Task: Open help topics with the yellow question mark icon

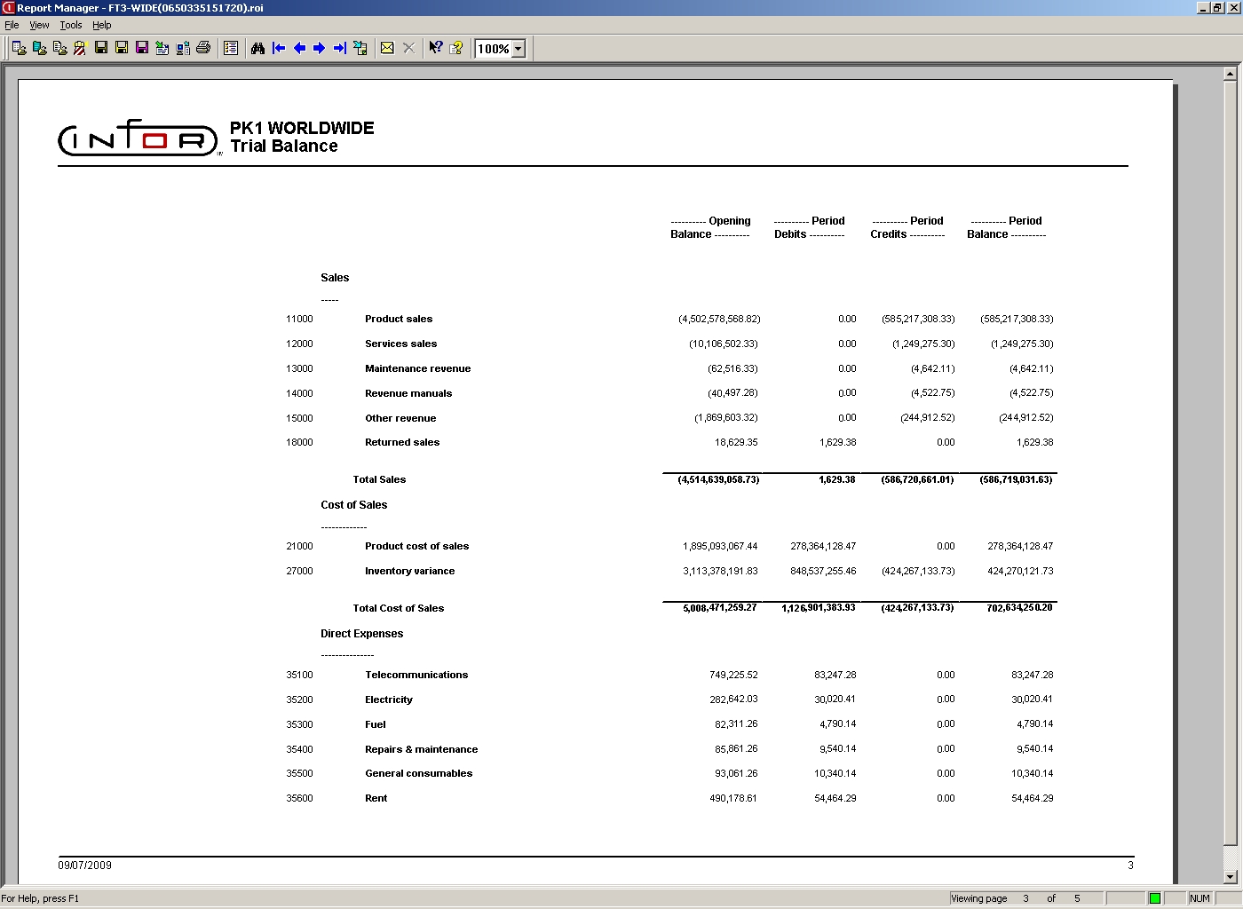Action: pyautogui.click(x=456, y=48)
